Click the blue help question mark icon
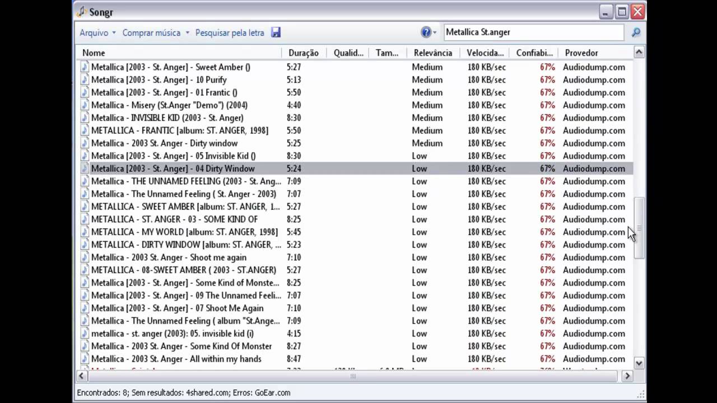The image size is (717, 403). [426, 32]
